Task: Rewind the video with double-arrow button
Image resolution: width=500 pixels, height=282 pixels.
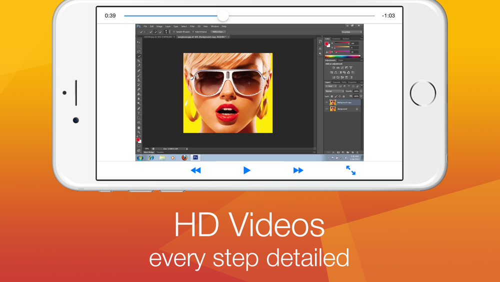Action: pos(195,170)
